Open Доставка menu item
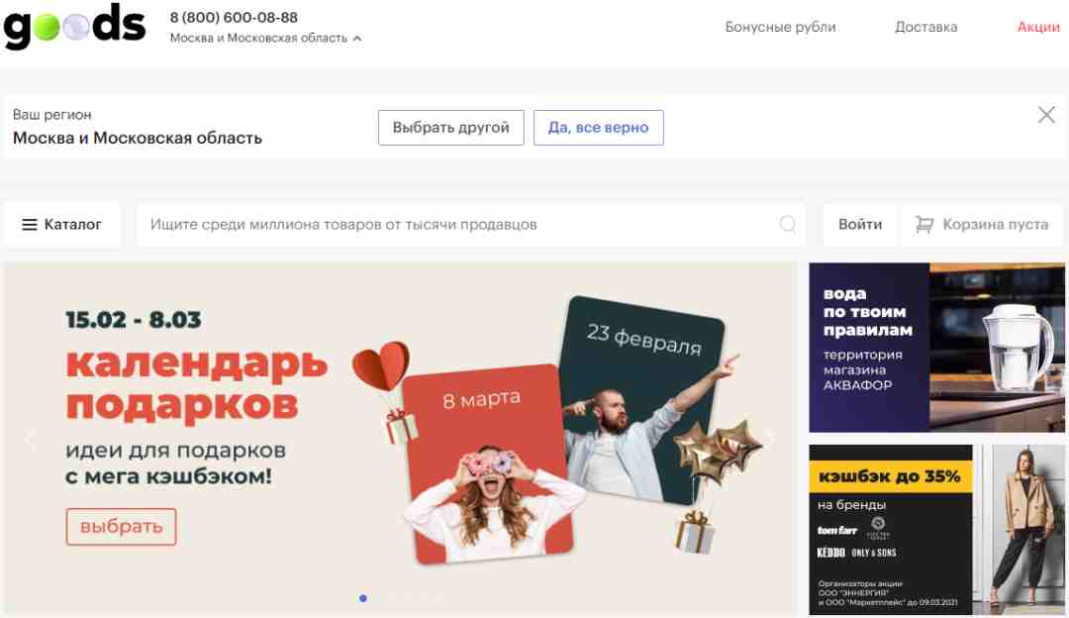Viewport: 1069px width, 618px height. (925, 28)
